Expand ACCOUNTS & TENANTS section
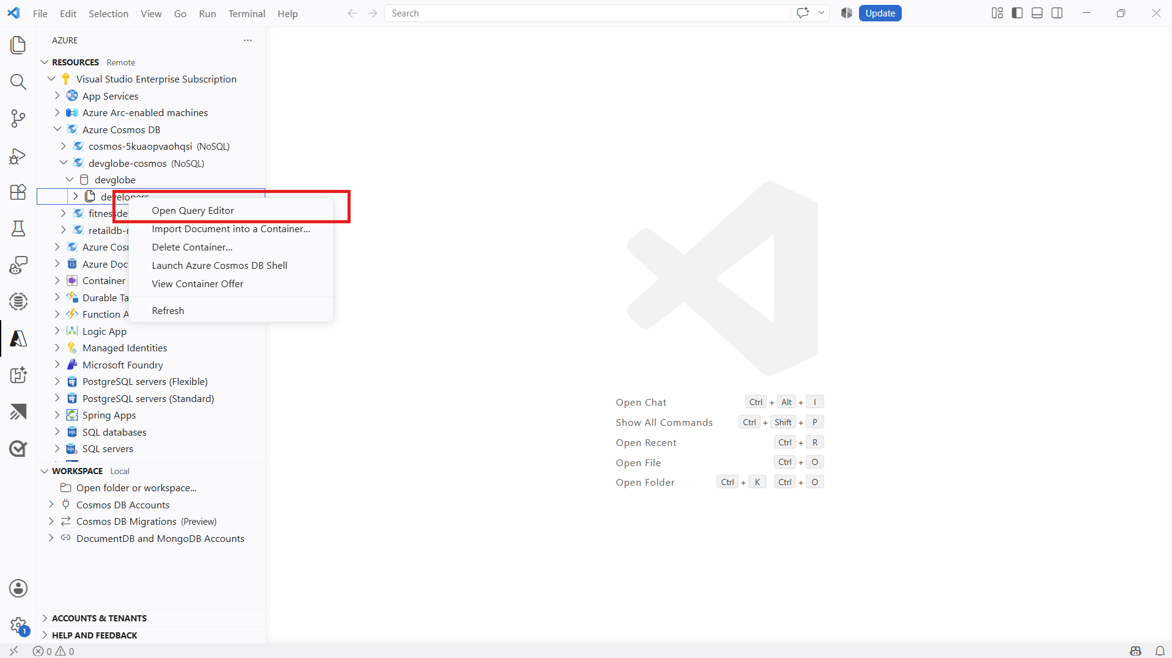Screen dimensions: 1172x658 [45, 618]
